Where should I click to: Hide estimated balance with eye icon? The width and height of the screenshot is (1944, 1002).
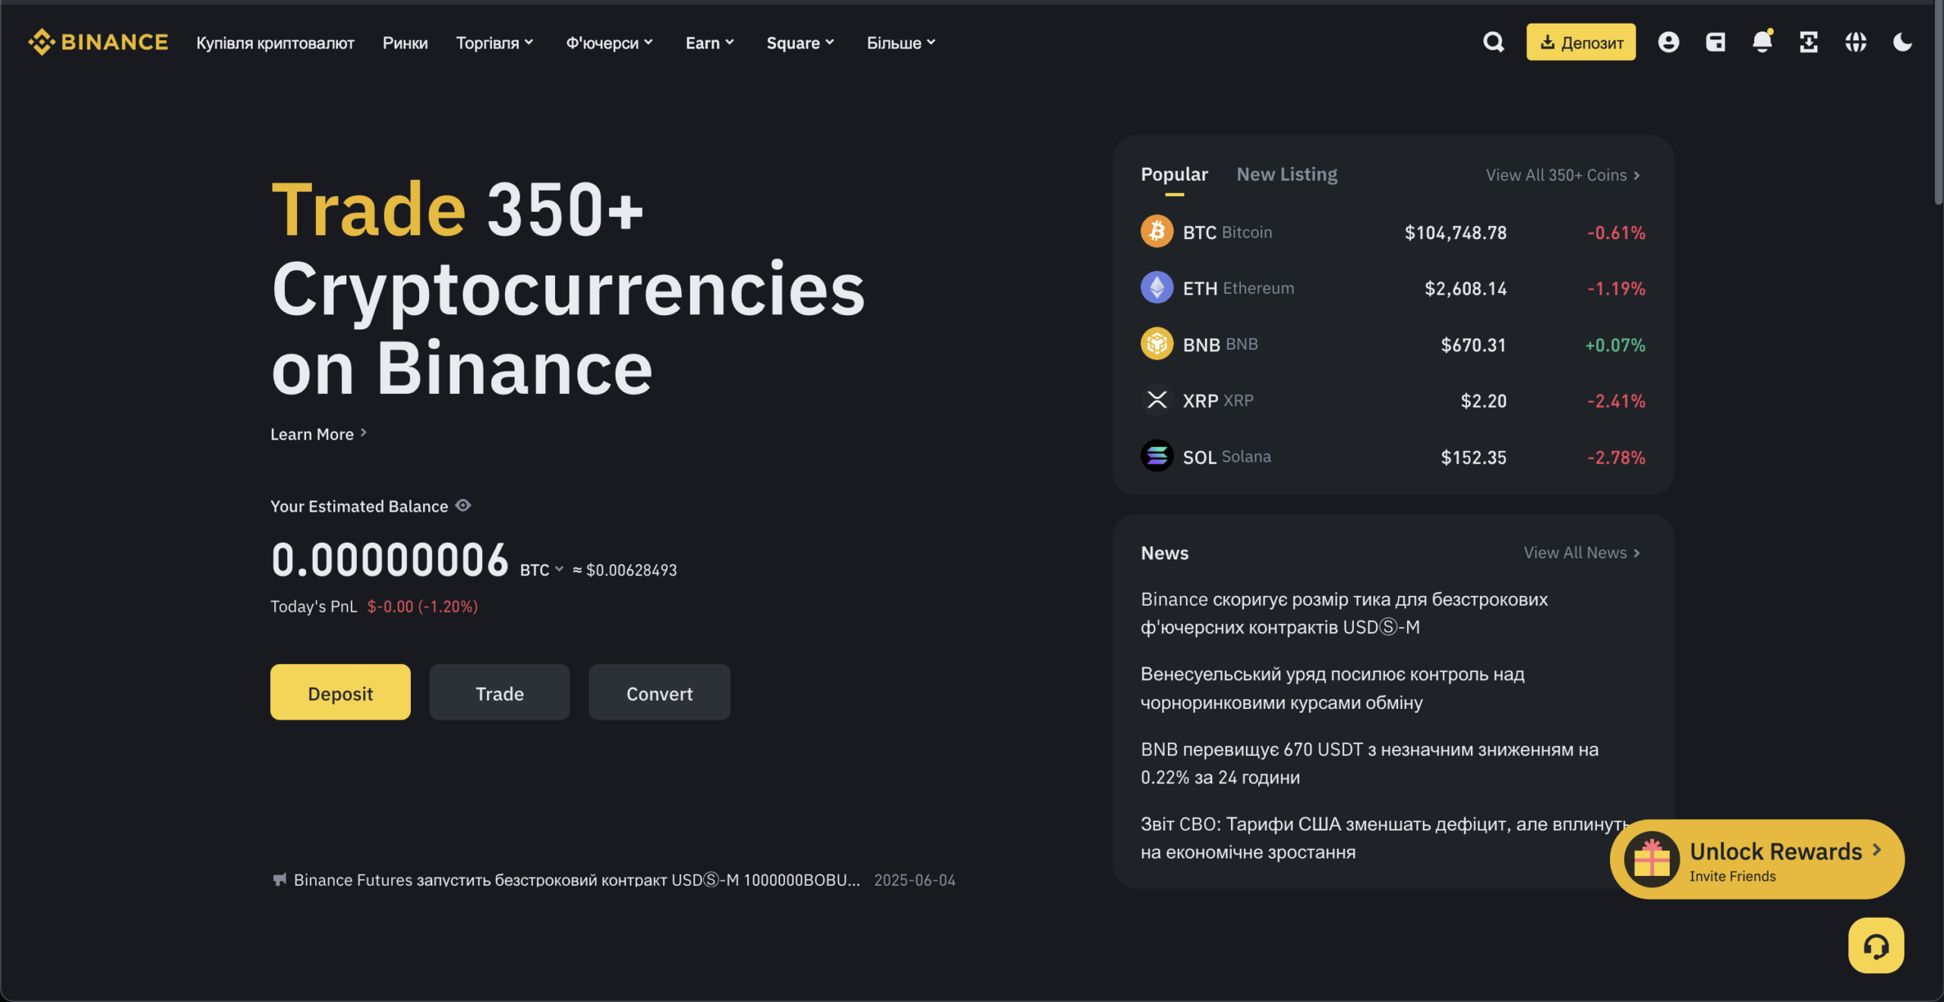[463, 506]
